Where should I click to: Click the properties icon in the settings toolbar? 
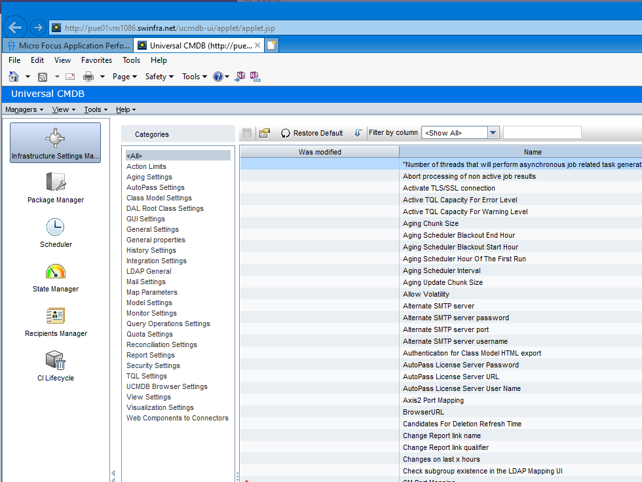pos(264,133)
